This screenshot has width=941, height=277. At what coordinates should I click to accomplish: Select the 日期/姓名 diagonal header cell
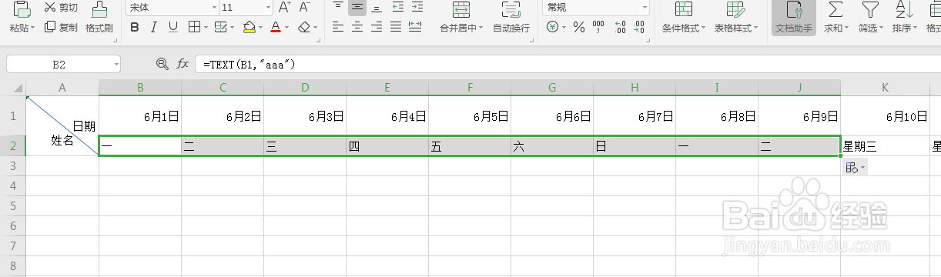tap(62, 126)
